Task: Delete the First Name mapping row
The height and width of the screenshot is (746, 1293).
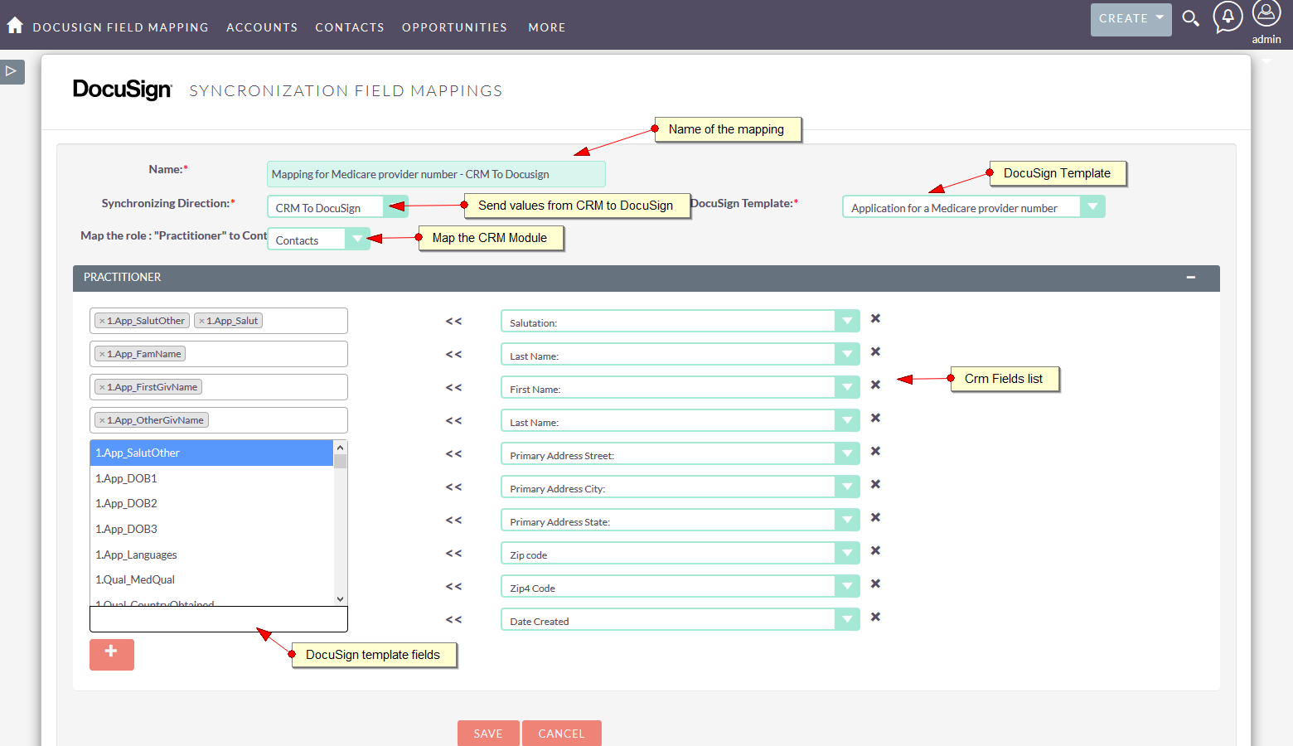Action: pyautogui.click(x=875, y=385)
